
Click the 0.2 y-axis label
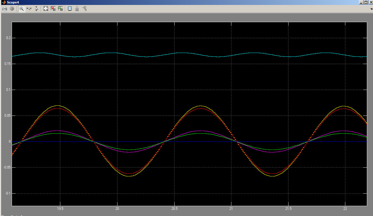[8, 38]
